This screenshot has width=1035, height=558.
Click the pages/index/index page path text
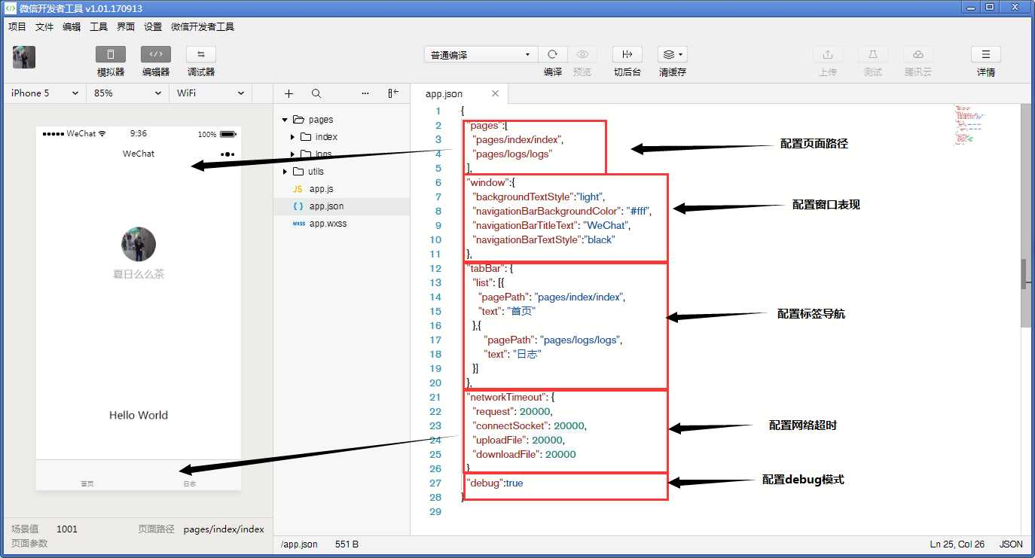224,529
